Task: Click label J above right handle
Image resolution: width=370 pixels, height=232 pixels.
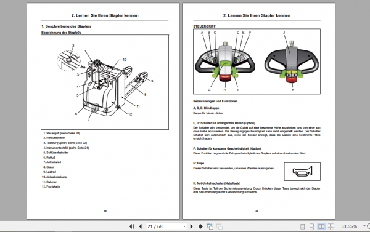Action: [x=284, y=33]
